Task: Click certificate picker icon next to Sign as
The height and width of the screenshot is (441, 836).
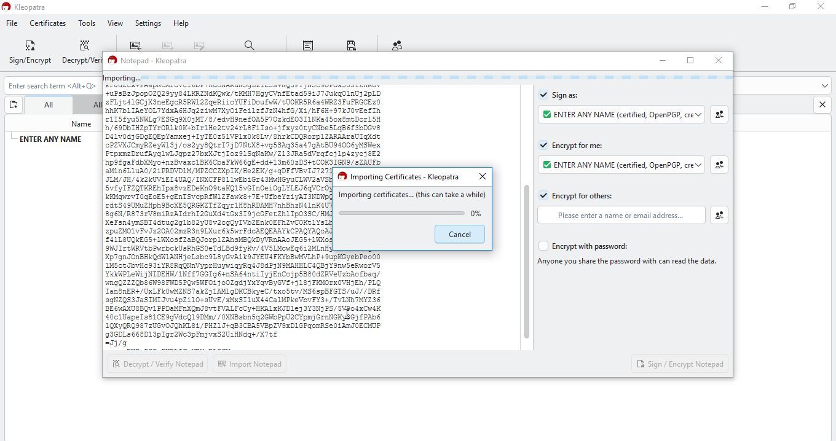Action: pyautogui.click(x=719, y=114)
